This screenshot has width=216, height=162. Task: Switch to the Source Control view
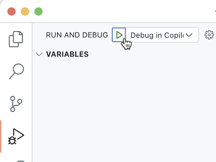tap(16, 104)
